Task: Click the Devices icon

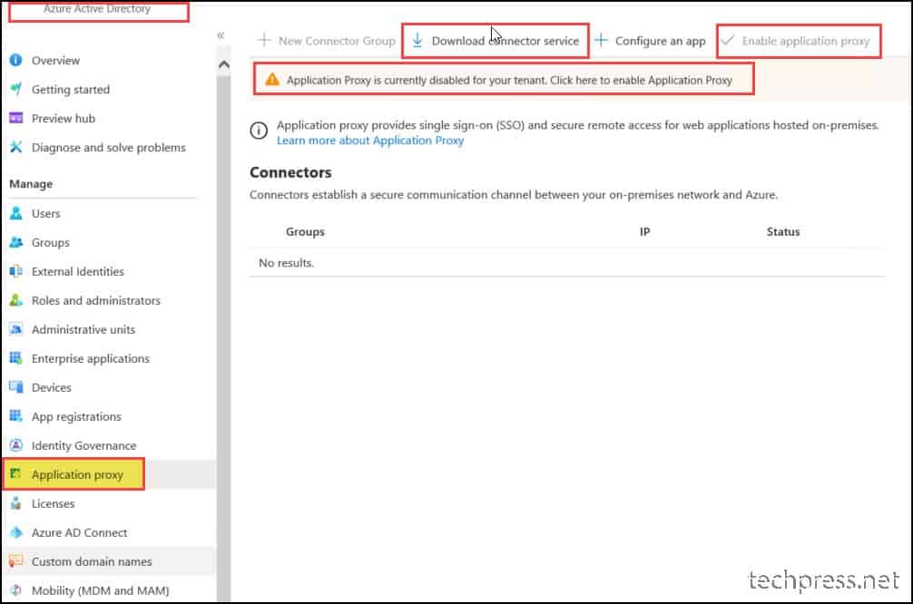Action: pyautogui.click(x=15, y=387)
